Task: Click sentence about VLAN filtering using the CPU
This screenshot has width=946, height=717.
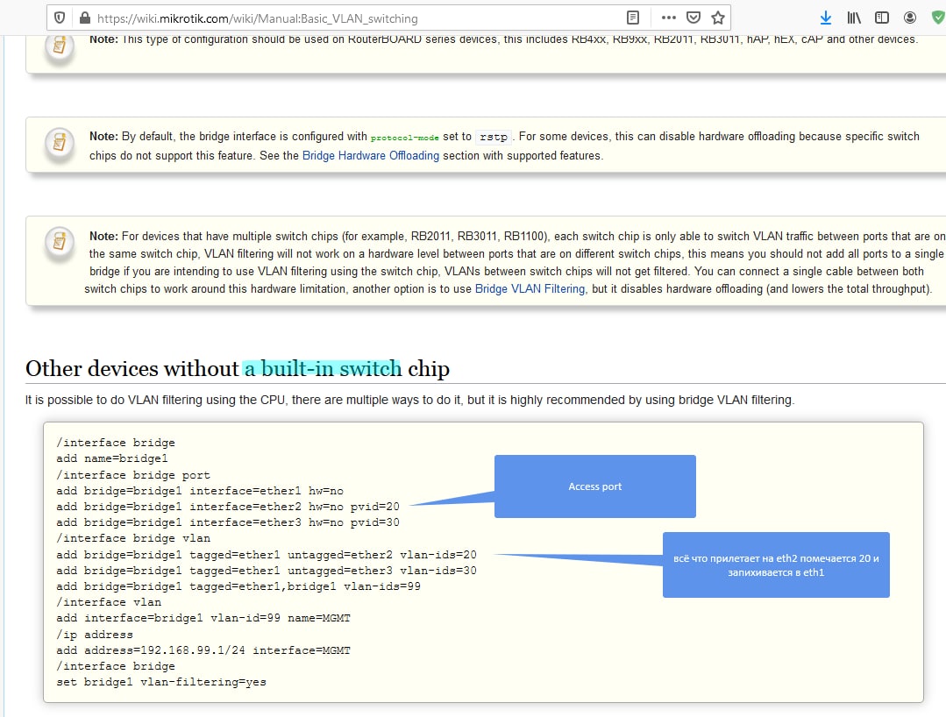Action: pyautogui.click(x=409, y=400)
